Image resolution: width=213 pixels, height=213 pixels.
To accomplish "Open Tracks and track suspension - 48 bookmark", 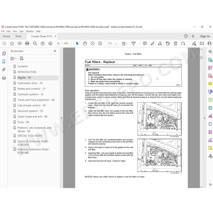I will (36, 100).
